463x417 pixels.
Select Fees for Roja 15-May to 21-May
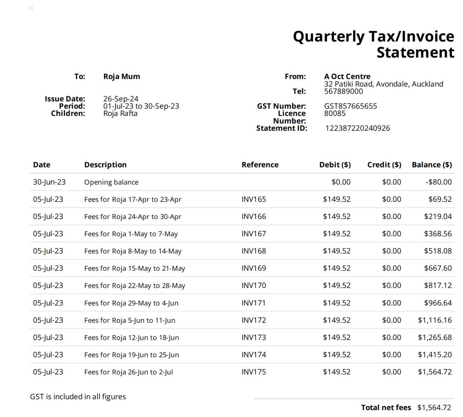click(x=135, y=268)
